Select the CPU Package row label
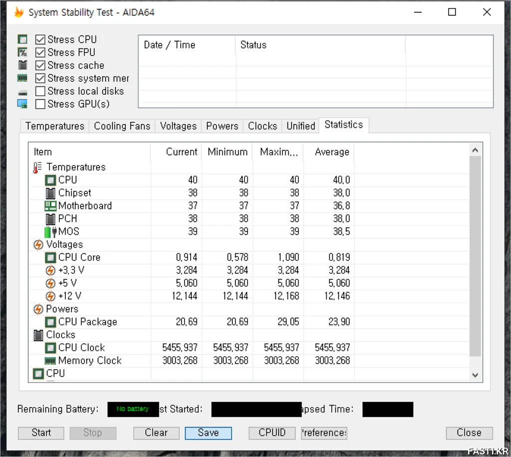The image size is (511, 457). [x=87, y=322]
